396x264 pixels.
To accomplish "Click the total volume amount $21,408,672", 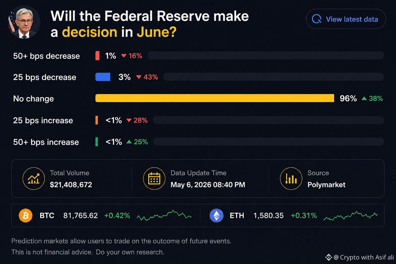I will 71,185.
